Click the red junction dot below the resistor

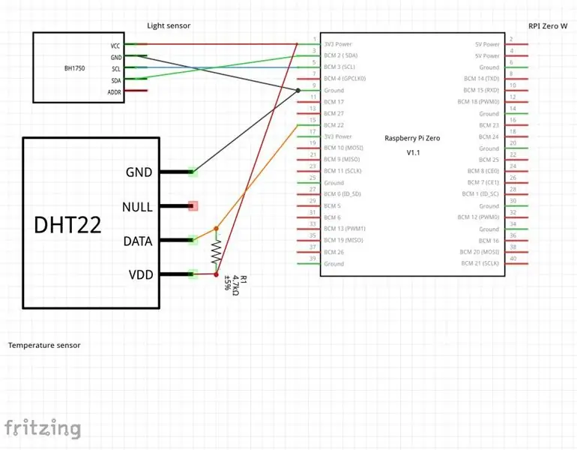(x=217, y=274)
